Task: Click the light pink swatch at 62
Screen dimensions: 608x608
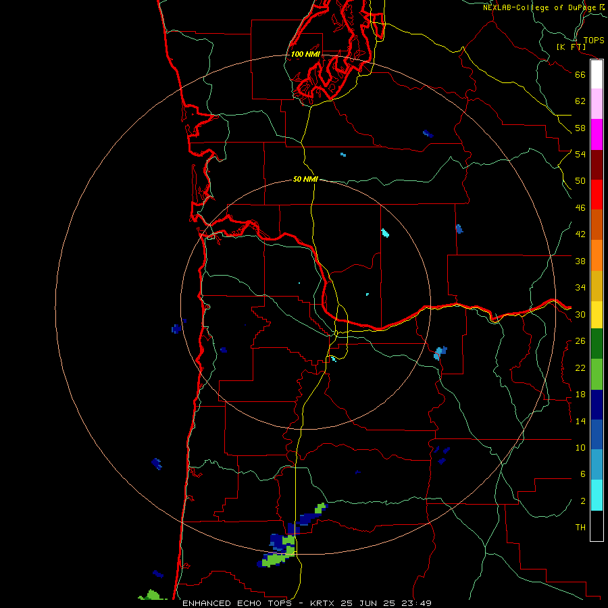Action: point(597,103)
